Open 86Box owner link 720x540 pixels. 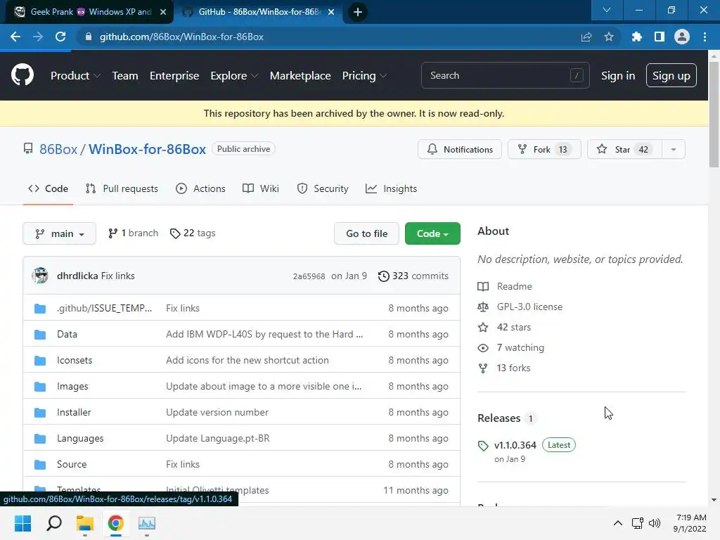pyautogui.click(x=58, y=149)
